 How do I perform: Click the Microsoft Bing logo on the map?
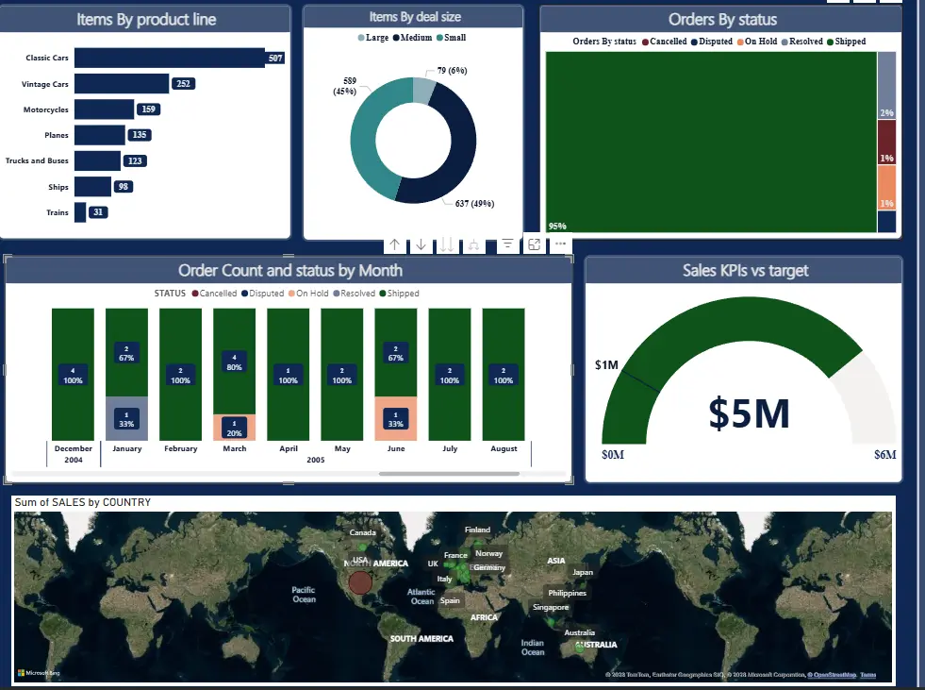click(x=38, y=672)
